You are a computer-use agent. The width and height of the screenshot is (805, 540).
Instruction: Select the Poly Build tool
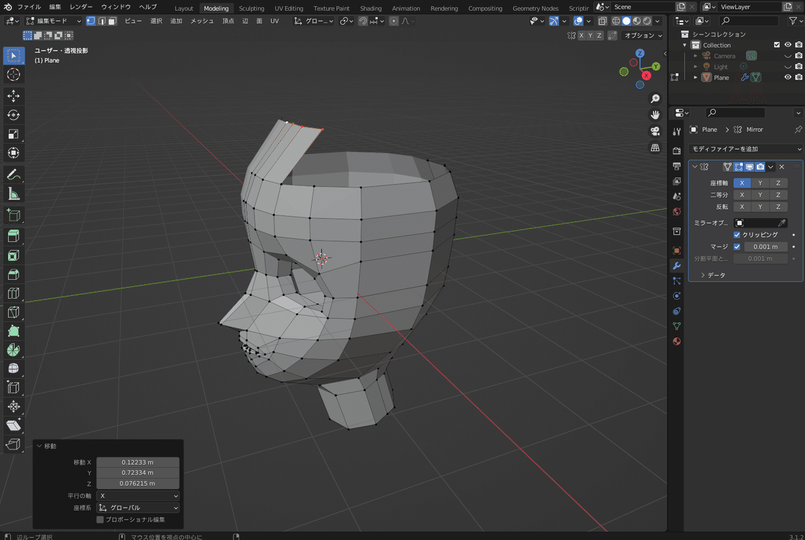point(13,332)
